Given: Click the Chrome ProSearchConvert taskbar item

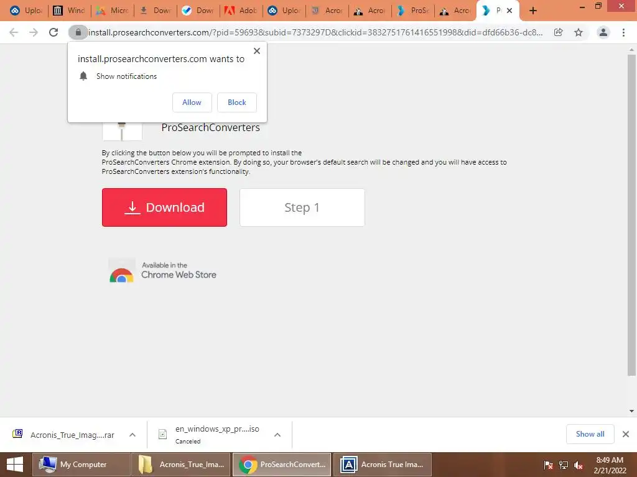Looking at the screenshot, I should tap(282, 465).
